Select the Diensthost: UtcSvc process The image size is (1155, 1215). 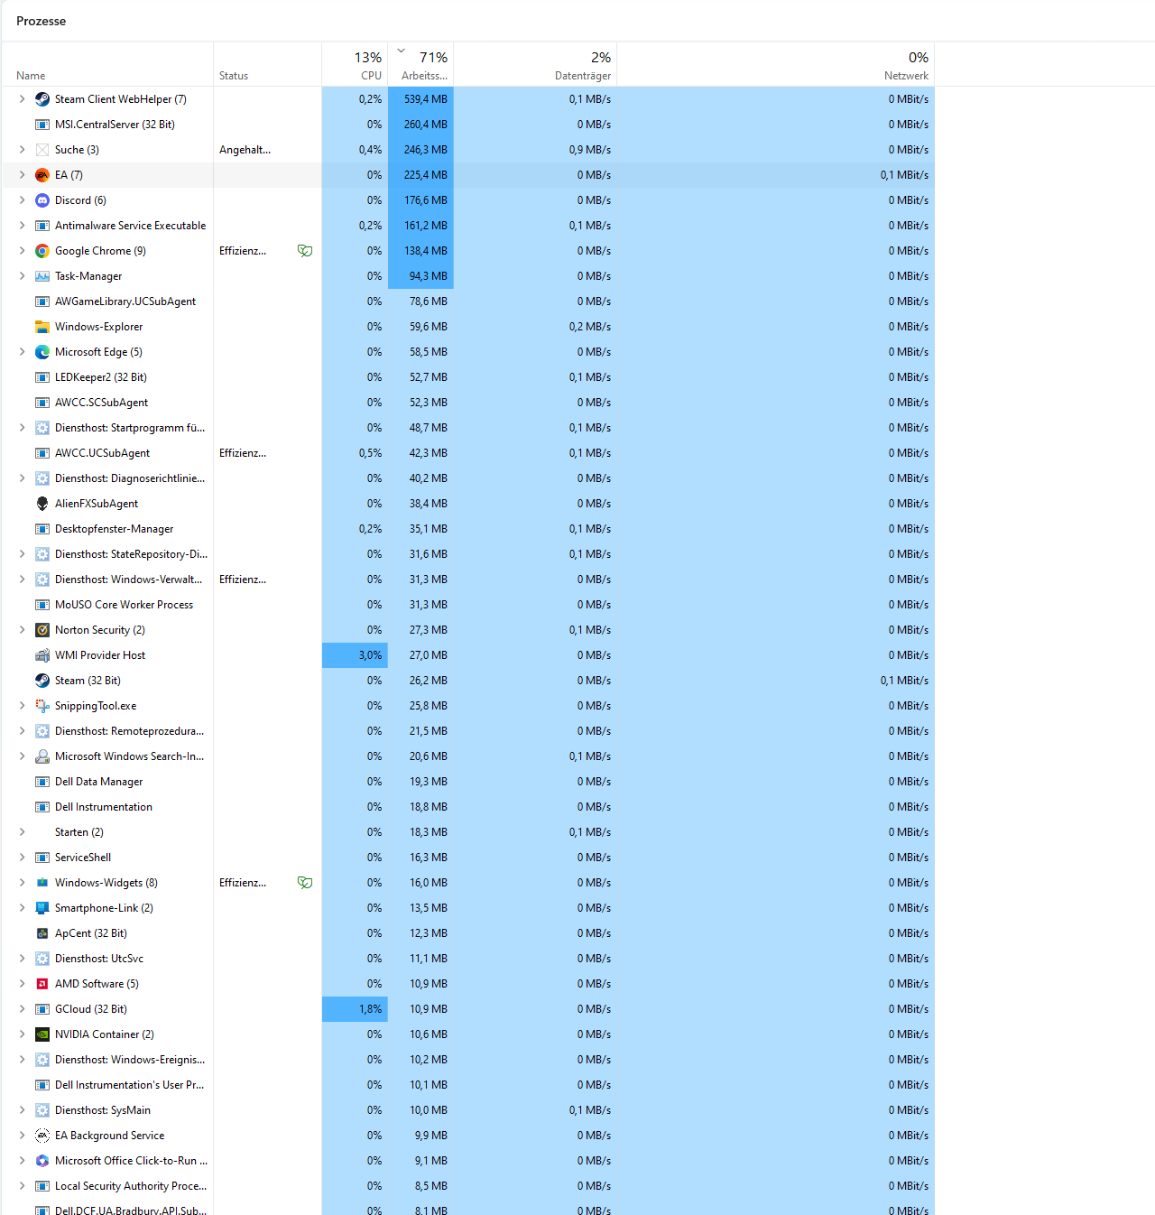tap(467, 959)
